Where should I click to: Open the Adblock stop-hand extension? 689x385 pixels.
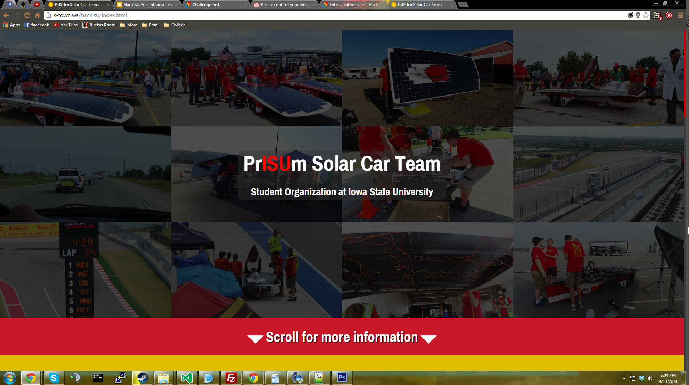669,15
